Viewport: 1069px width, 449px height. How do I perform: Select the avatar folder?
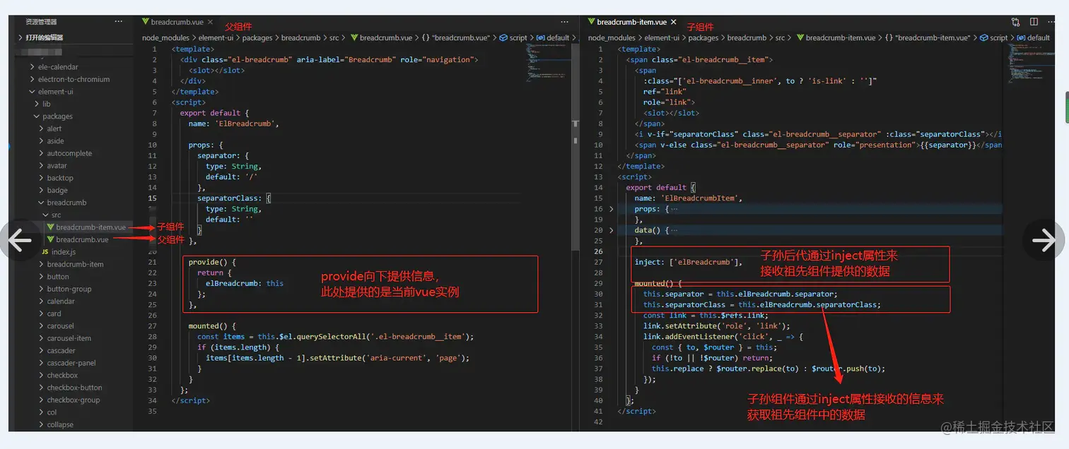pos(57,166)
